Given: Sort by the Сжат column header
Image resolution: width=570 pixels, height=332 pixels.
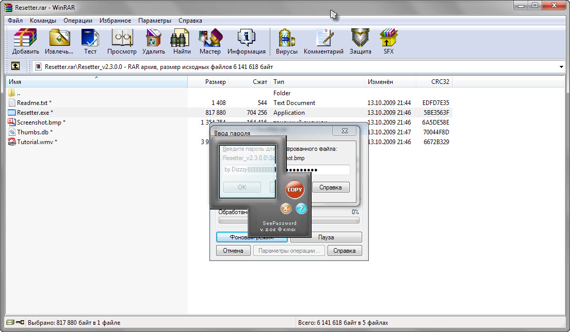Looking at the screenshot, I should point(249,82).
